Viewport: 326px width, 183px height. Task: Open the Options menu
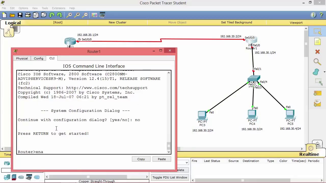pos(23,8)
